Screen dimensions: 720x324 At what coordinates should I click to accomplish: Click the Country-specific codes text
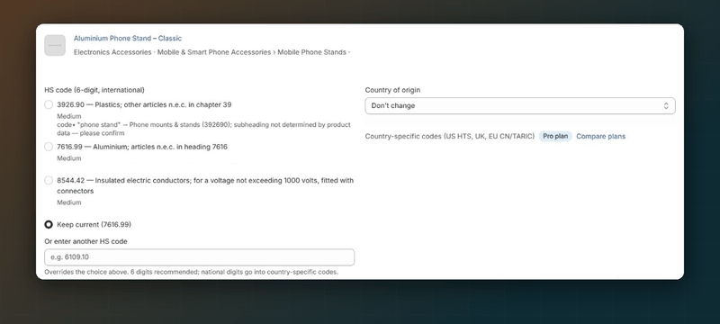(x=449, y=136)
